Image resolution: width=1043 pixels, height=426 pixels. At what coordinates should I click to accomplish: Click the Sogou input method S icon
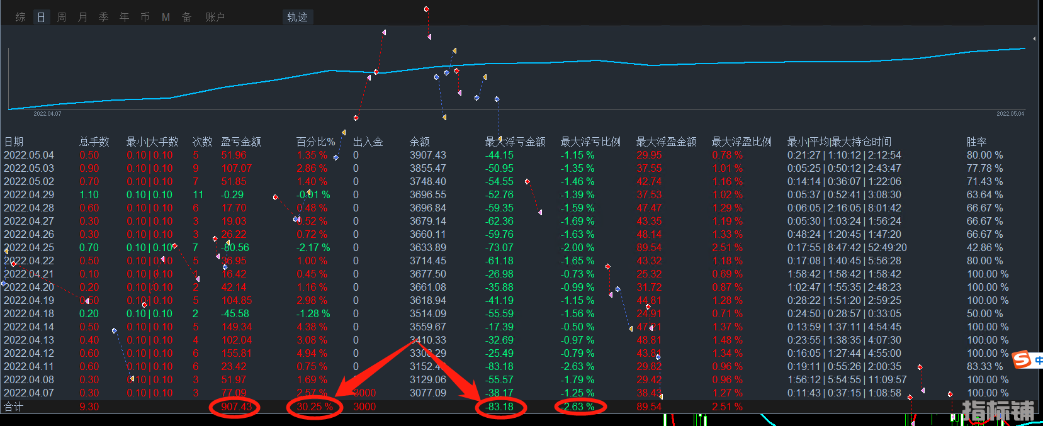click(1022, 360)
